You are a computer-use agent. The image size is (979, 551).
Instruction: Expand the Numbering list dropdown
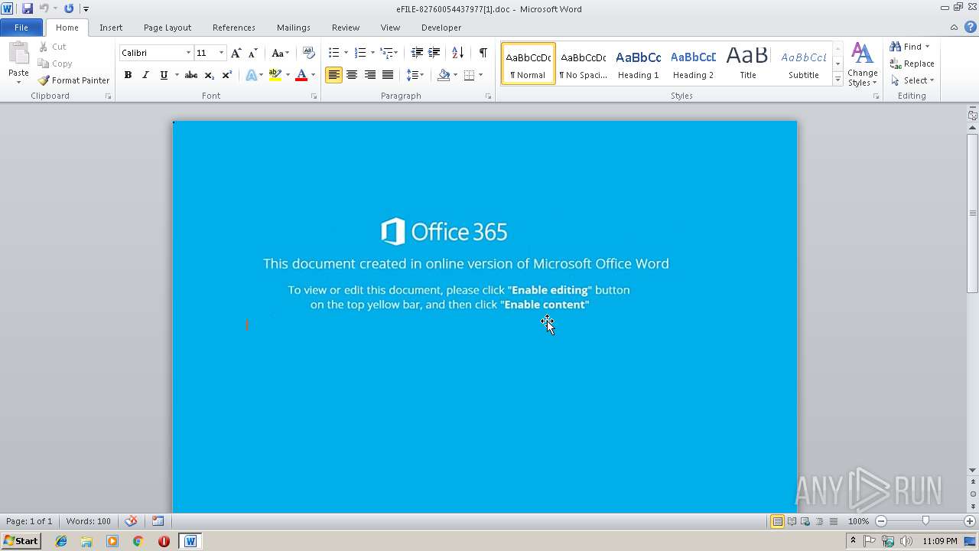[x=372, y=53]
